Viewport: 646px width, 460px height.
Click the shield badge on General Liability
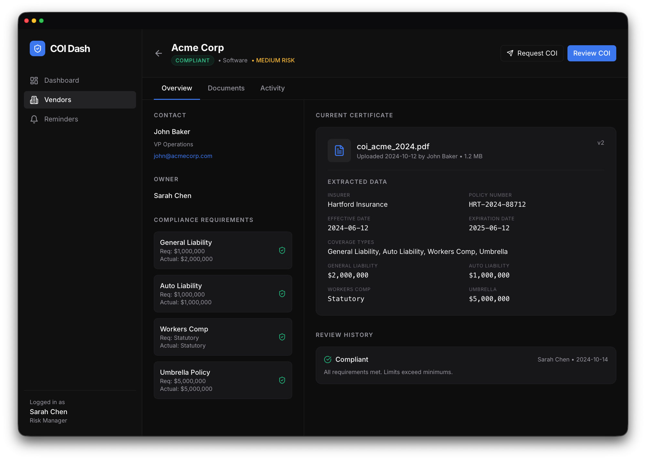282,250
